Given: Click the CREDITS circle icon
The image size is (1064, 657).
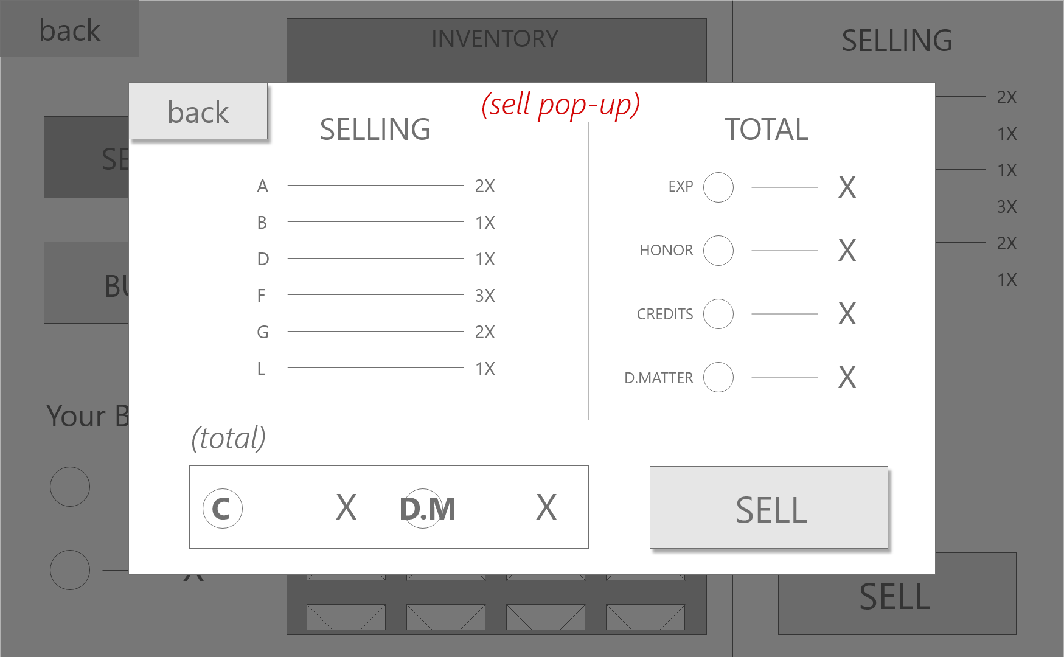Looking at the screenshot, I should 718,314.
